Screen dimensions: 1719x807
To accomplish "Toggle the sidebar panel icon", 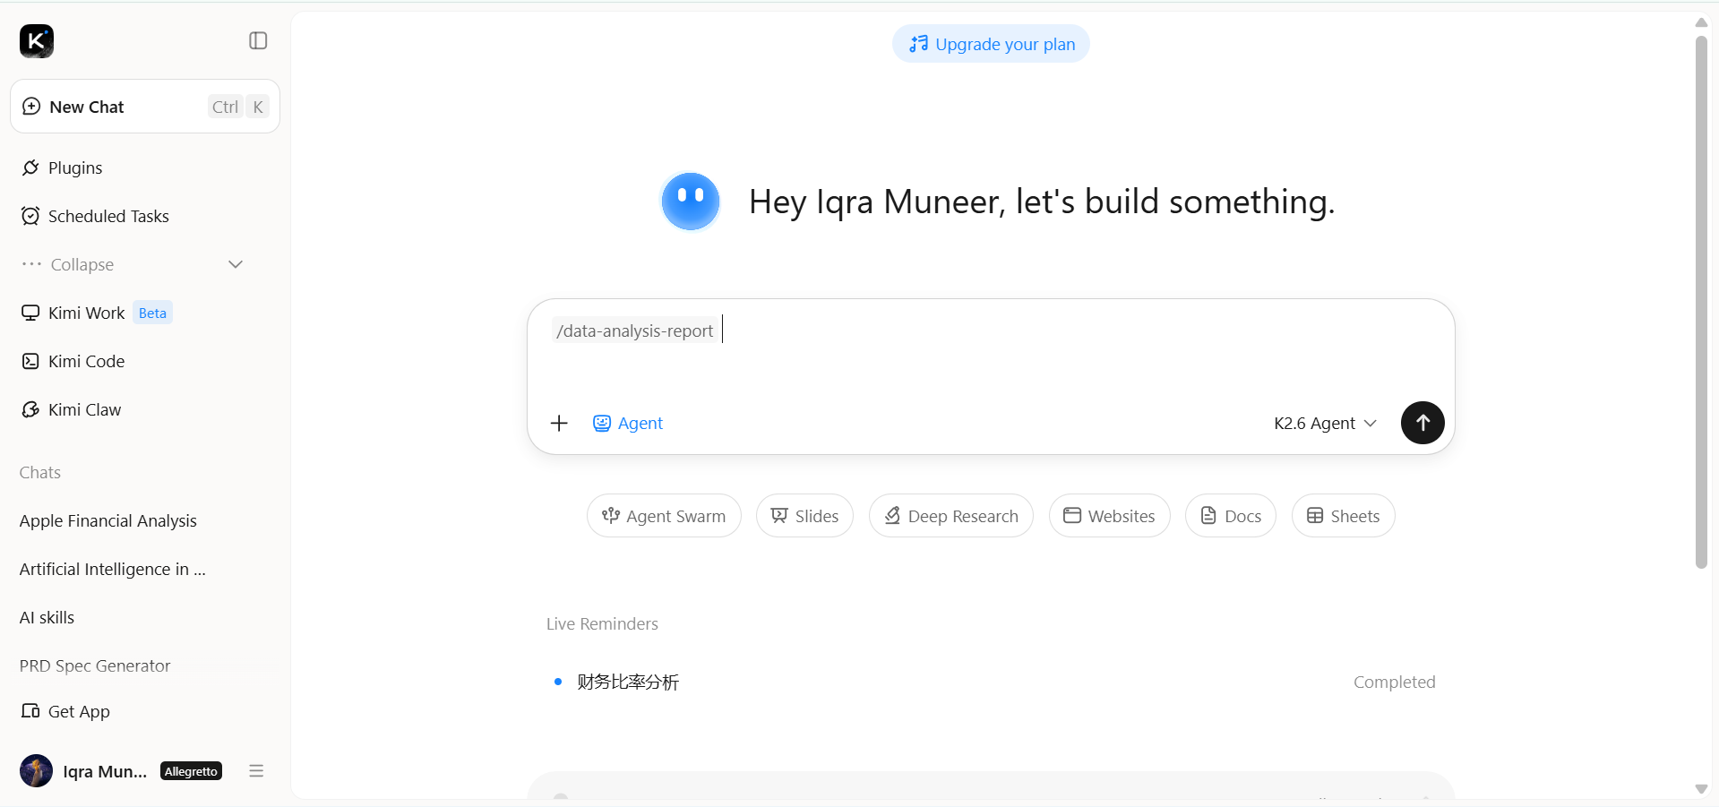I will [x=258, y=41].
